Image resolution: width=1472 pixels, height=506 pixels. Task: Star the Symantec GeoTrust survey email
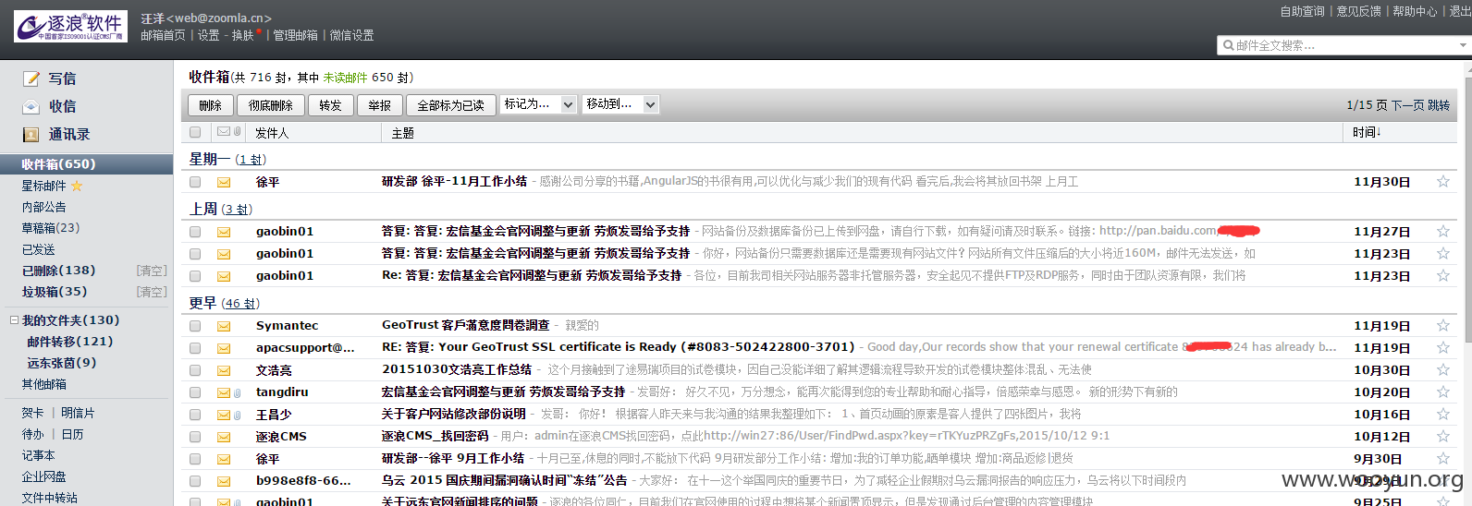pos(1442,326)
